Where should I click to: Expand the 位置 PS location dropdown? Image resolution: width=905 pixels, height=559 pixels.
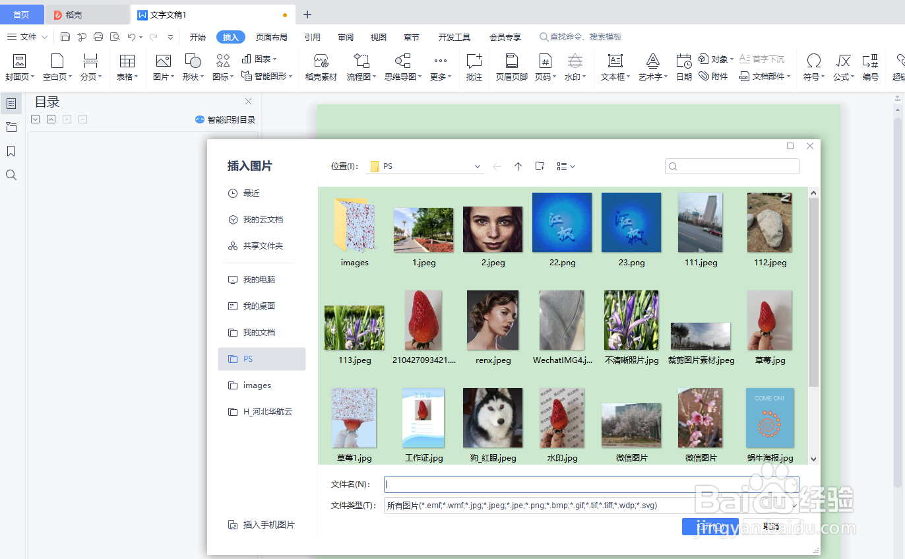478,167
